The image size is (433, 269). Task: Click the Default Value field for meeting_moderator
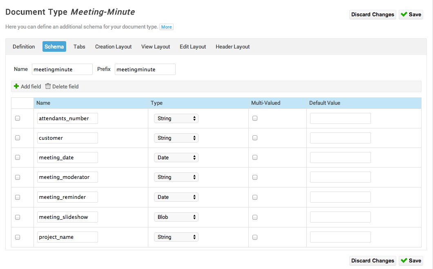tap(340, 177)
